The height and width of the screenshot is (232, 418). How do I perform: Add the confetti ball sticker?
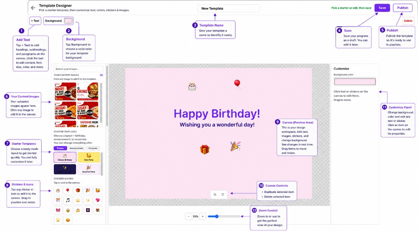[58, 200]
